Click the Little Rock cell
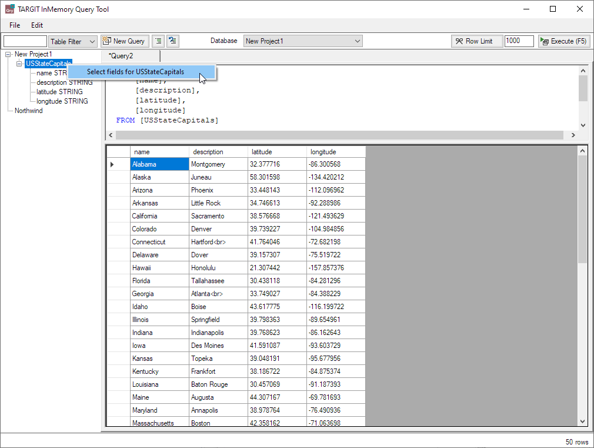The width and height of the screenshot is (594, 448). pyautogui.click(x=218, y=203)
